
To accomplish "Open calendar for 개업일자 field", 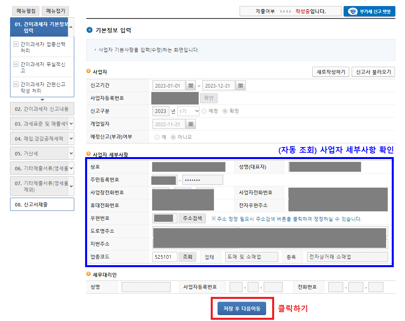I will tap(191, 125).
